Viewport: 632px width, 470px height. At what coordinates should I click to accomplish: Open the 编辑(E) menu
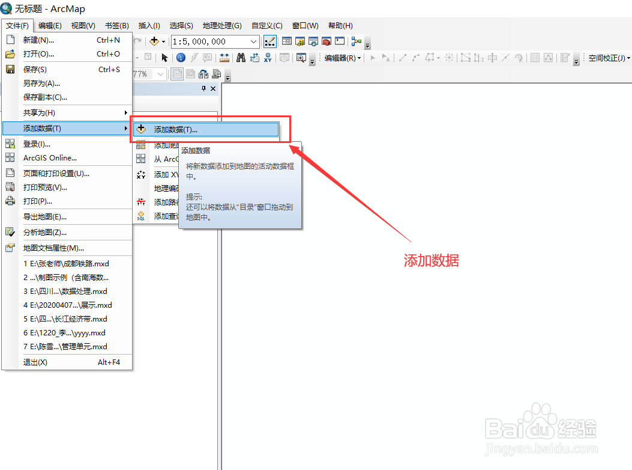pyautogui.click(x=50, y=26)
